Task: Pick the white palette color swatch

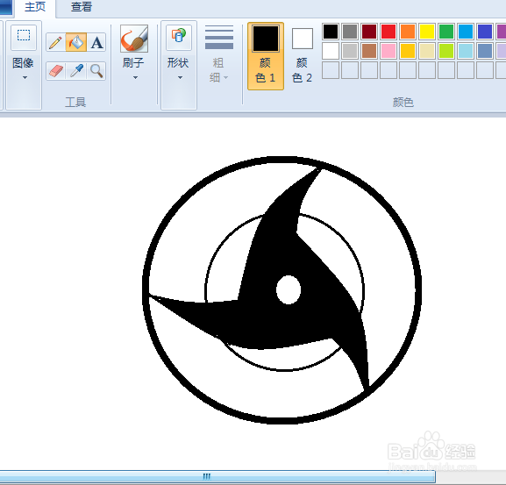Action: (x=331, y=51)
